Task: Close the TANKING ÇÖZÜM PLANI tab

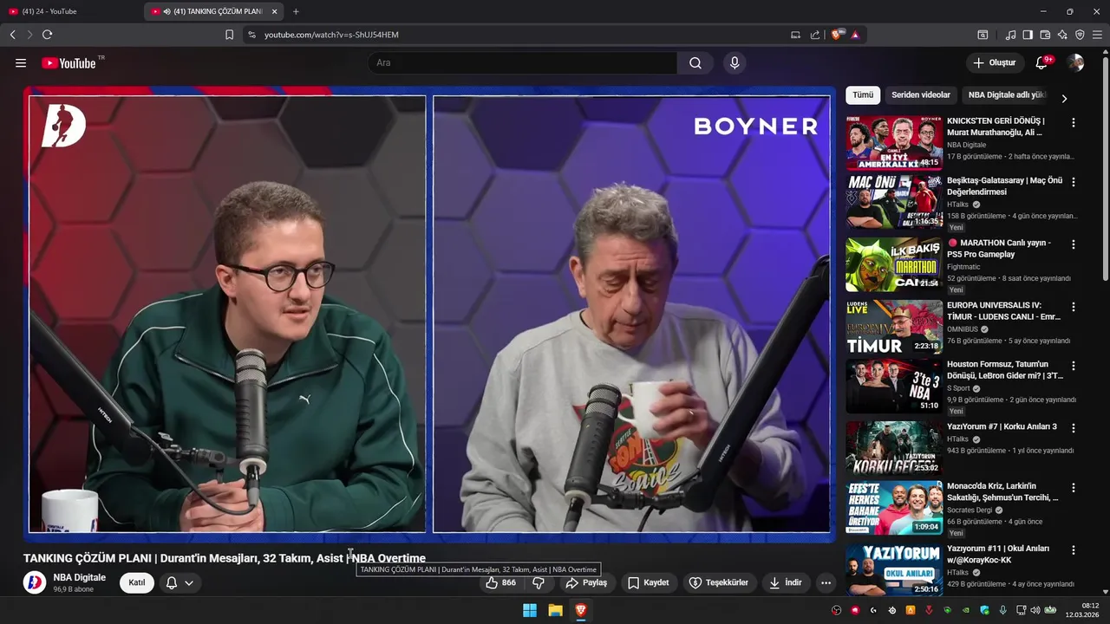Action: [x=274, y=11]
